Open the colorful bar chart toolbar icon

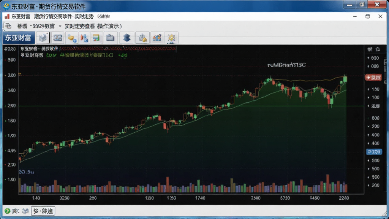tap(157, 38)
